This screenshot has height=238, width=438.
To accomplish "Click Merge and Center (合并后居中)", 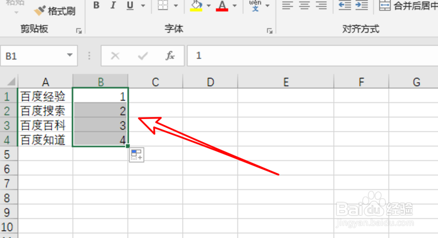I will coord(408,6).
